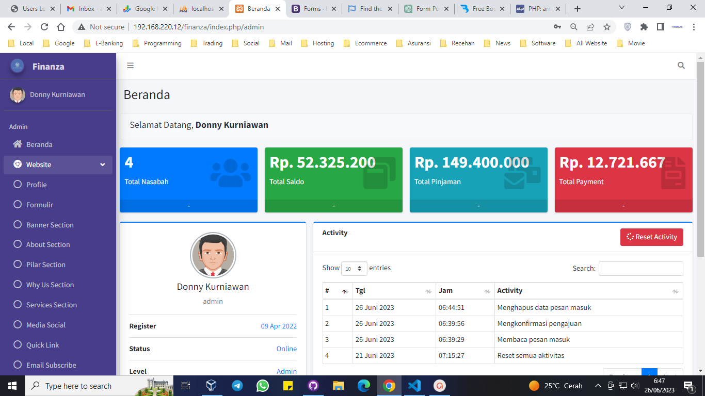The image size is (705, 396).
Task: Click Donny Kurniawan avatar in sidebar
Action: pos(18,95)
